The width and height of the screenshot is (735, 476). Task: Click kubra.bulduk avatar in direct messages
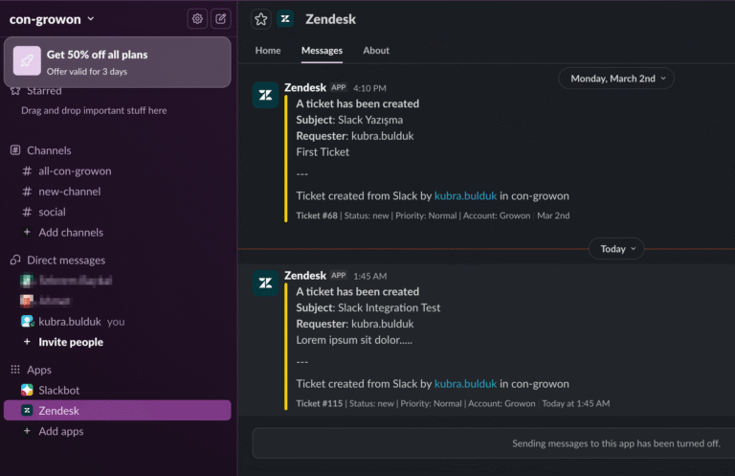(27, 321)
